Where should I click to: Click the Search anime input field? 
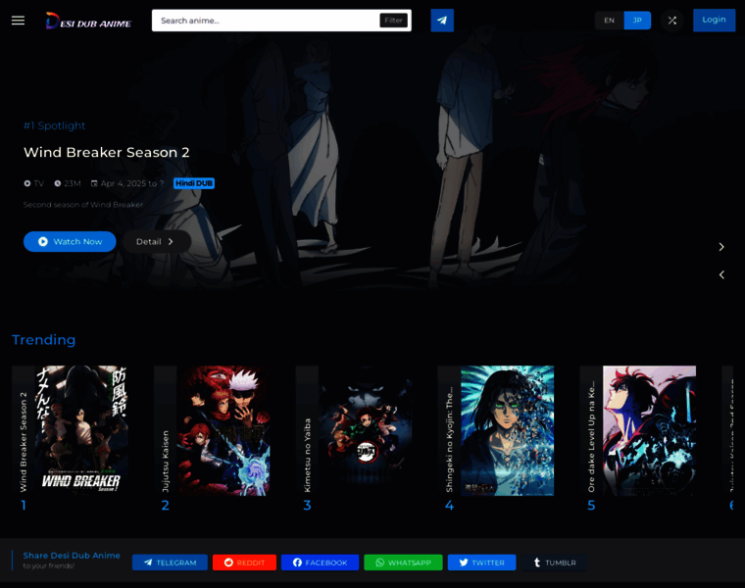click(265, 21)
